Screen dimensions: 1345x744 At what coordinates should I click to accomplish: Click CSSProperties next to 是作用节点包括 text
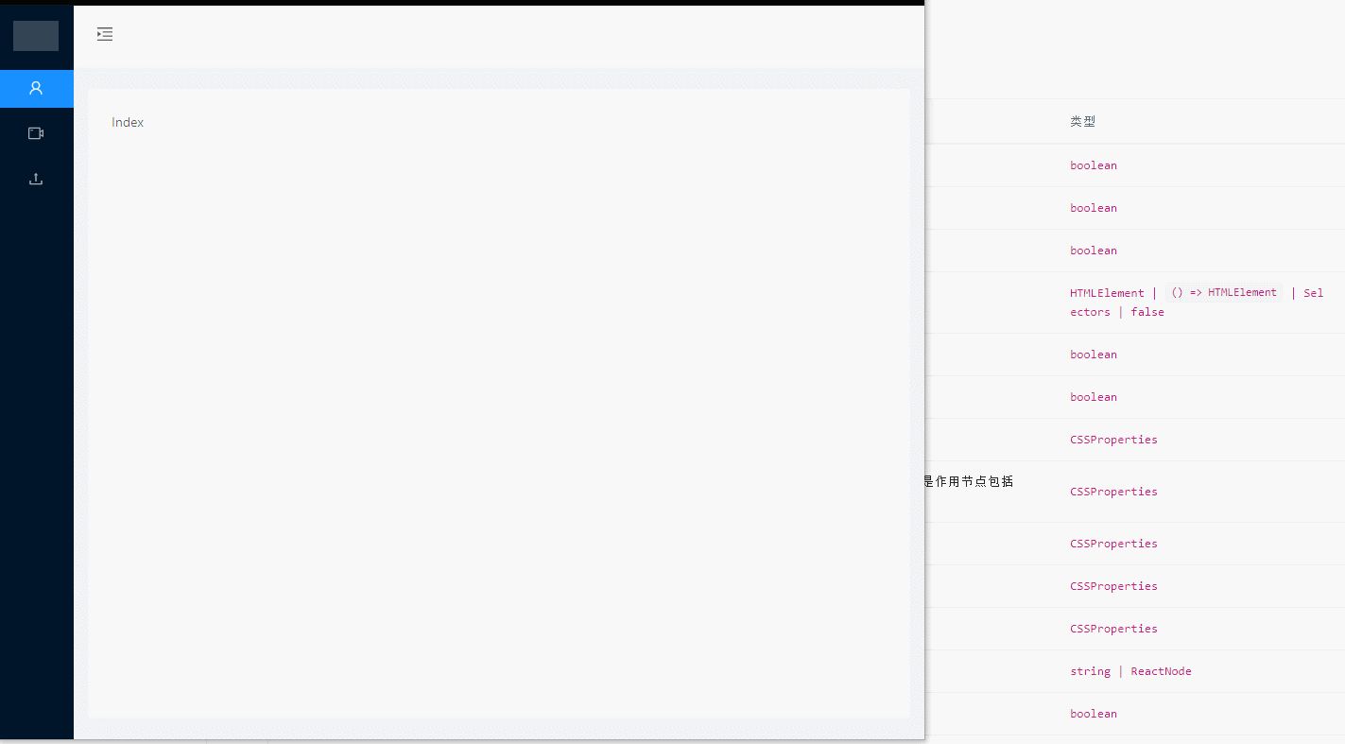tap(1113, 492)
